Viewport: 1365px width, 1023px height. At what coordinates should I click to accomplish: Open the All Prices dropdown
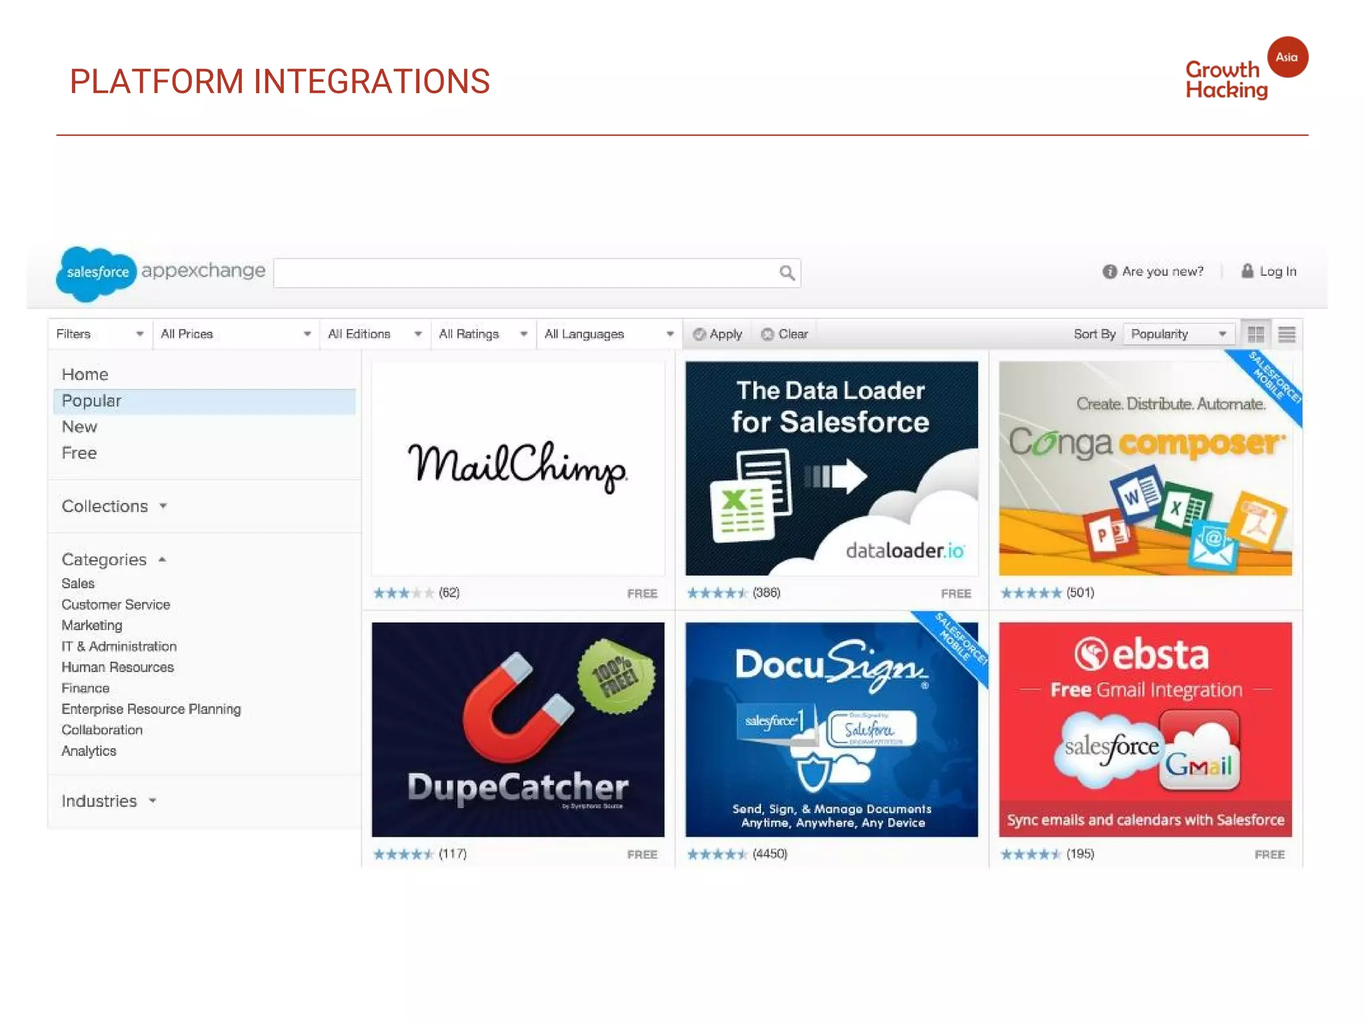point(236,334)
